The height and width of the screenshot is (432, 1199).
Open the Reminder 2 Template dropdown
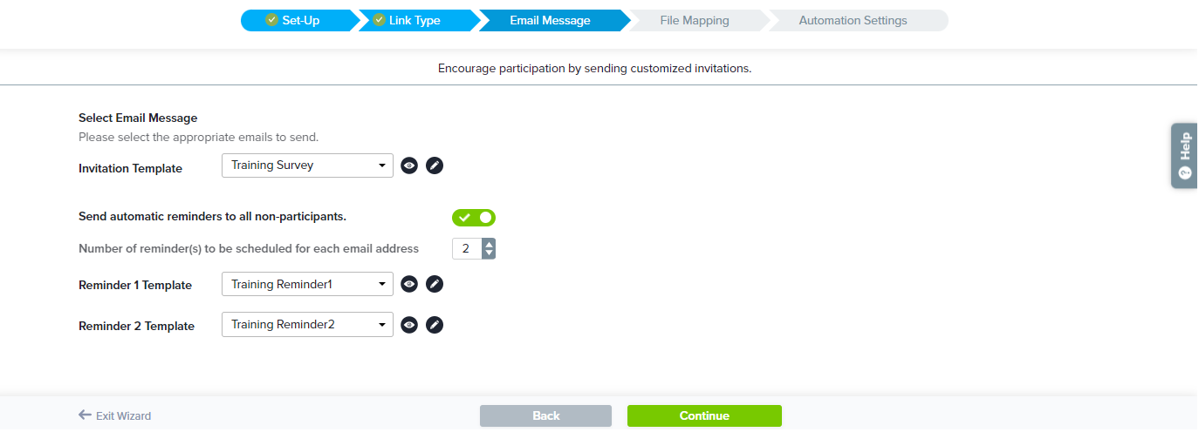coord(307,325)
